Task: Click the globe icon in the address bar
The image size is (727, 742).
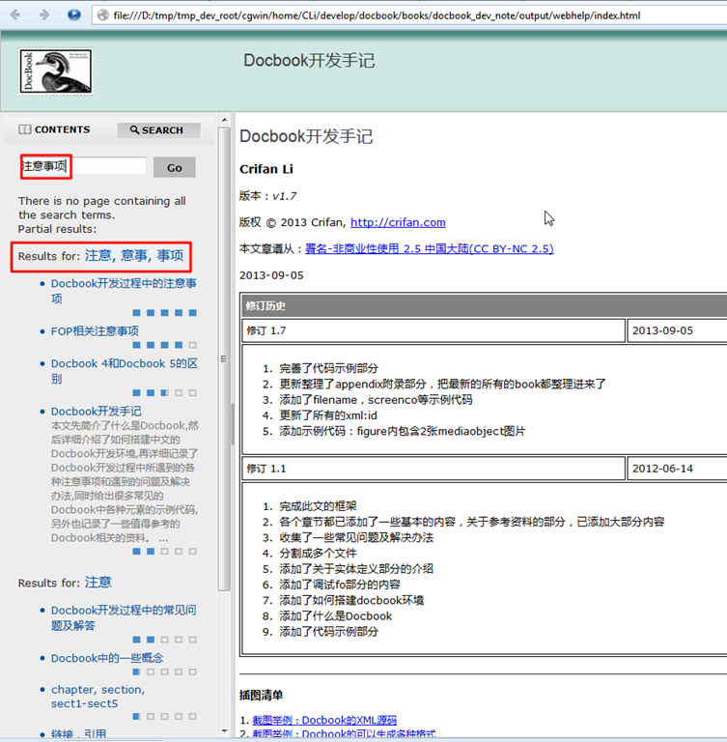Action: coord(102,15)
